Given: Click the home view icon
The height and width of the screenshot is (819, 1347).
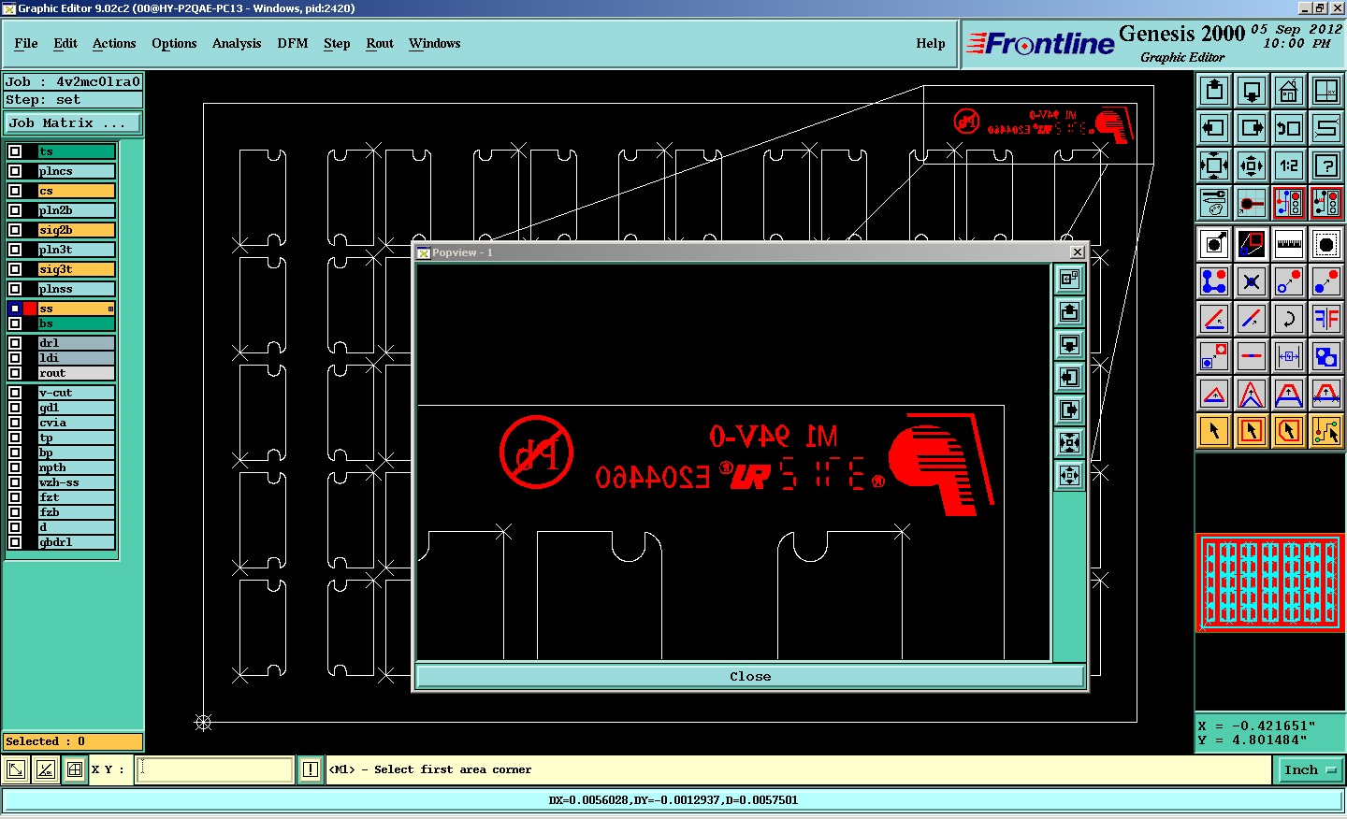Looking at the screenshot, I should click(1289, 91).
